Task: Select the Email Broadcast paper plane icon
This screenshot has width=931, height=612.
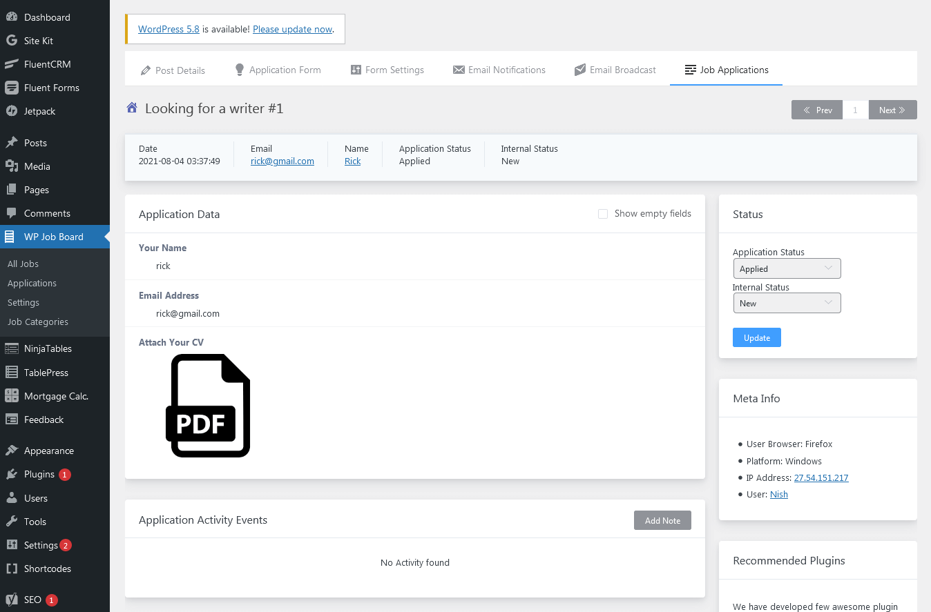Action: coord(579,70)
